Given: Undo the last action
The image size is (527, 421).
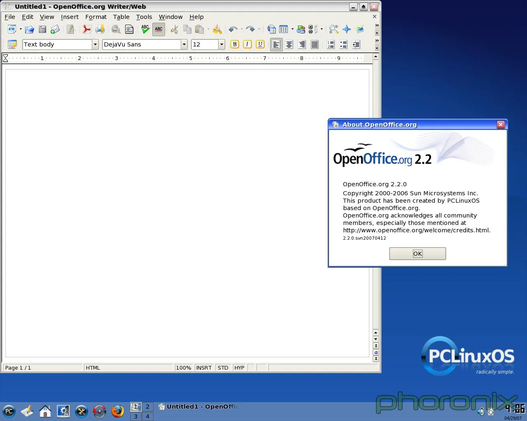Looking at the screenshot, I should [233, 29].
